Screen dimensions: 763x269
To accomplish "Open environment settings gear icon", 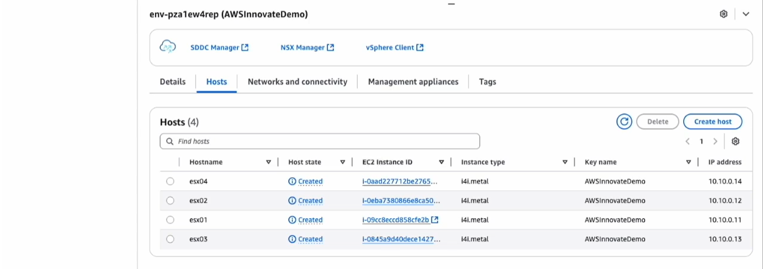I will pyautogui.click(x=723, y=14).
